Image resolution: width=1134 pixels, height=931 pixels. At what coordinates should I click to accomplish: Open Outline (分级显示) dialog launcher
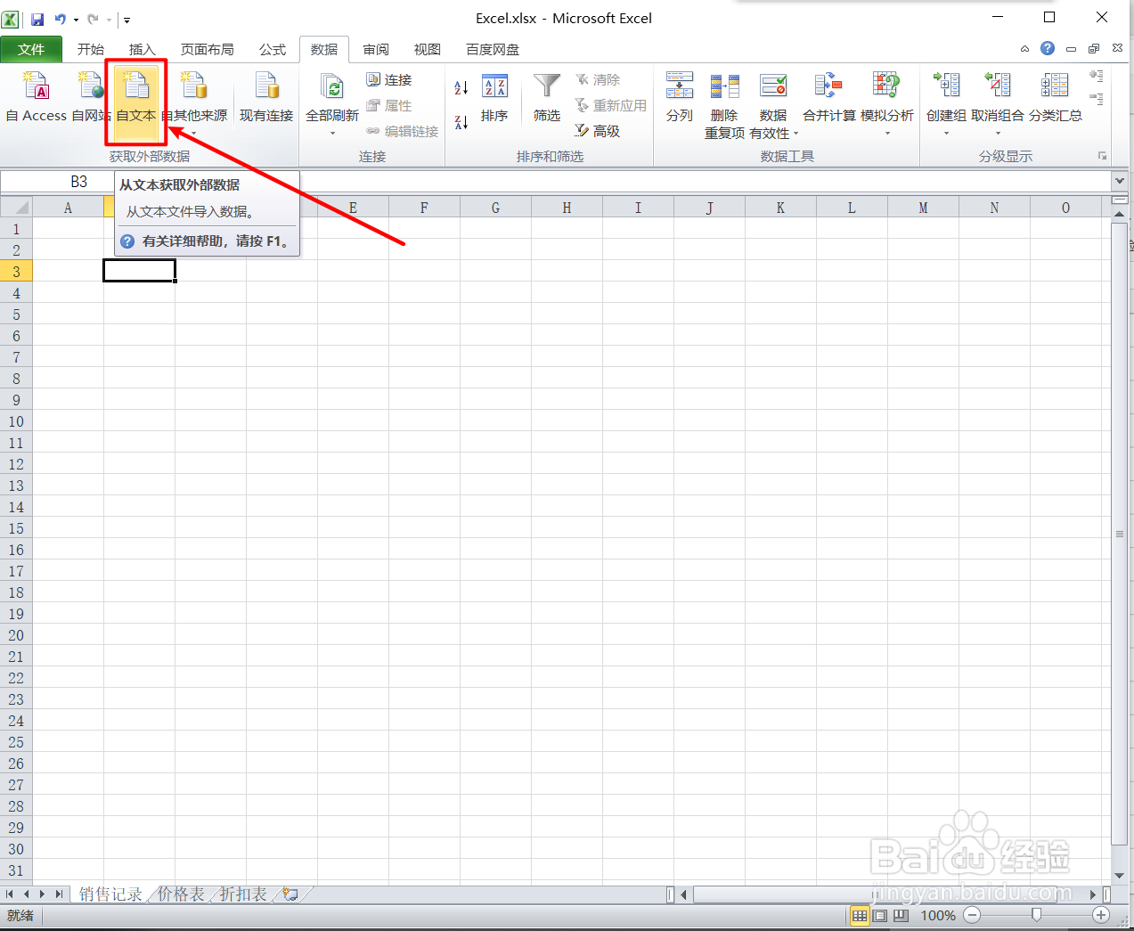point(1102,156)
